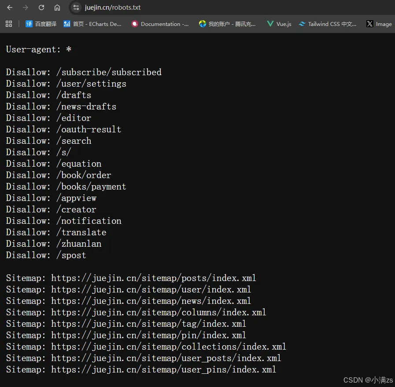Click the line 'Disallow: /spost'

pyautogui.click(x=46, y=255)
